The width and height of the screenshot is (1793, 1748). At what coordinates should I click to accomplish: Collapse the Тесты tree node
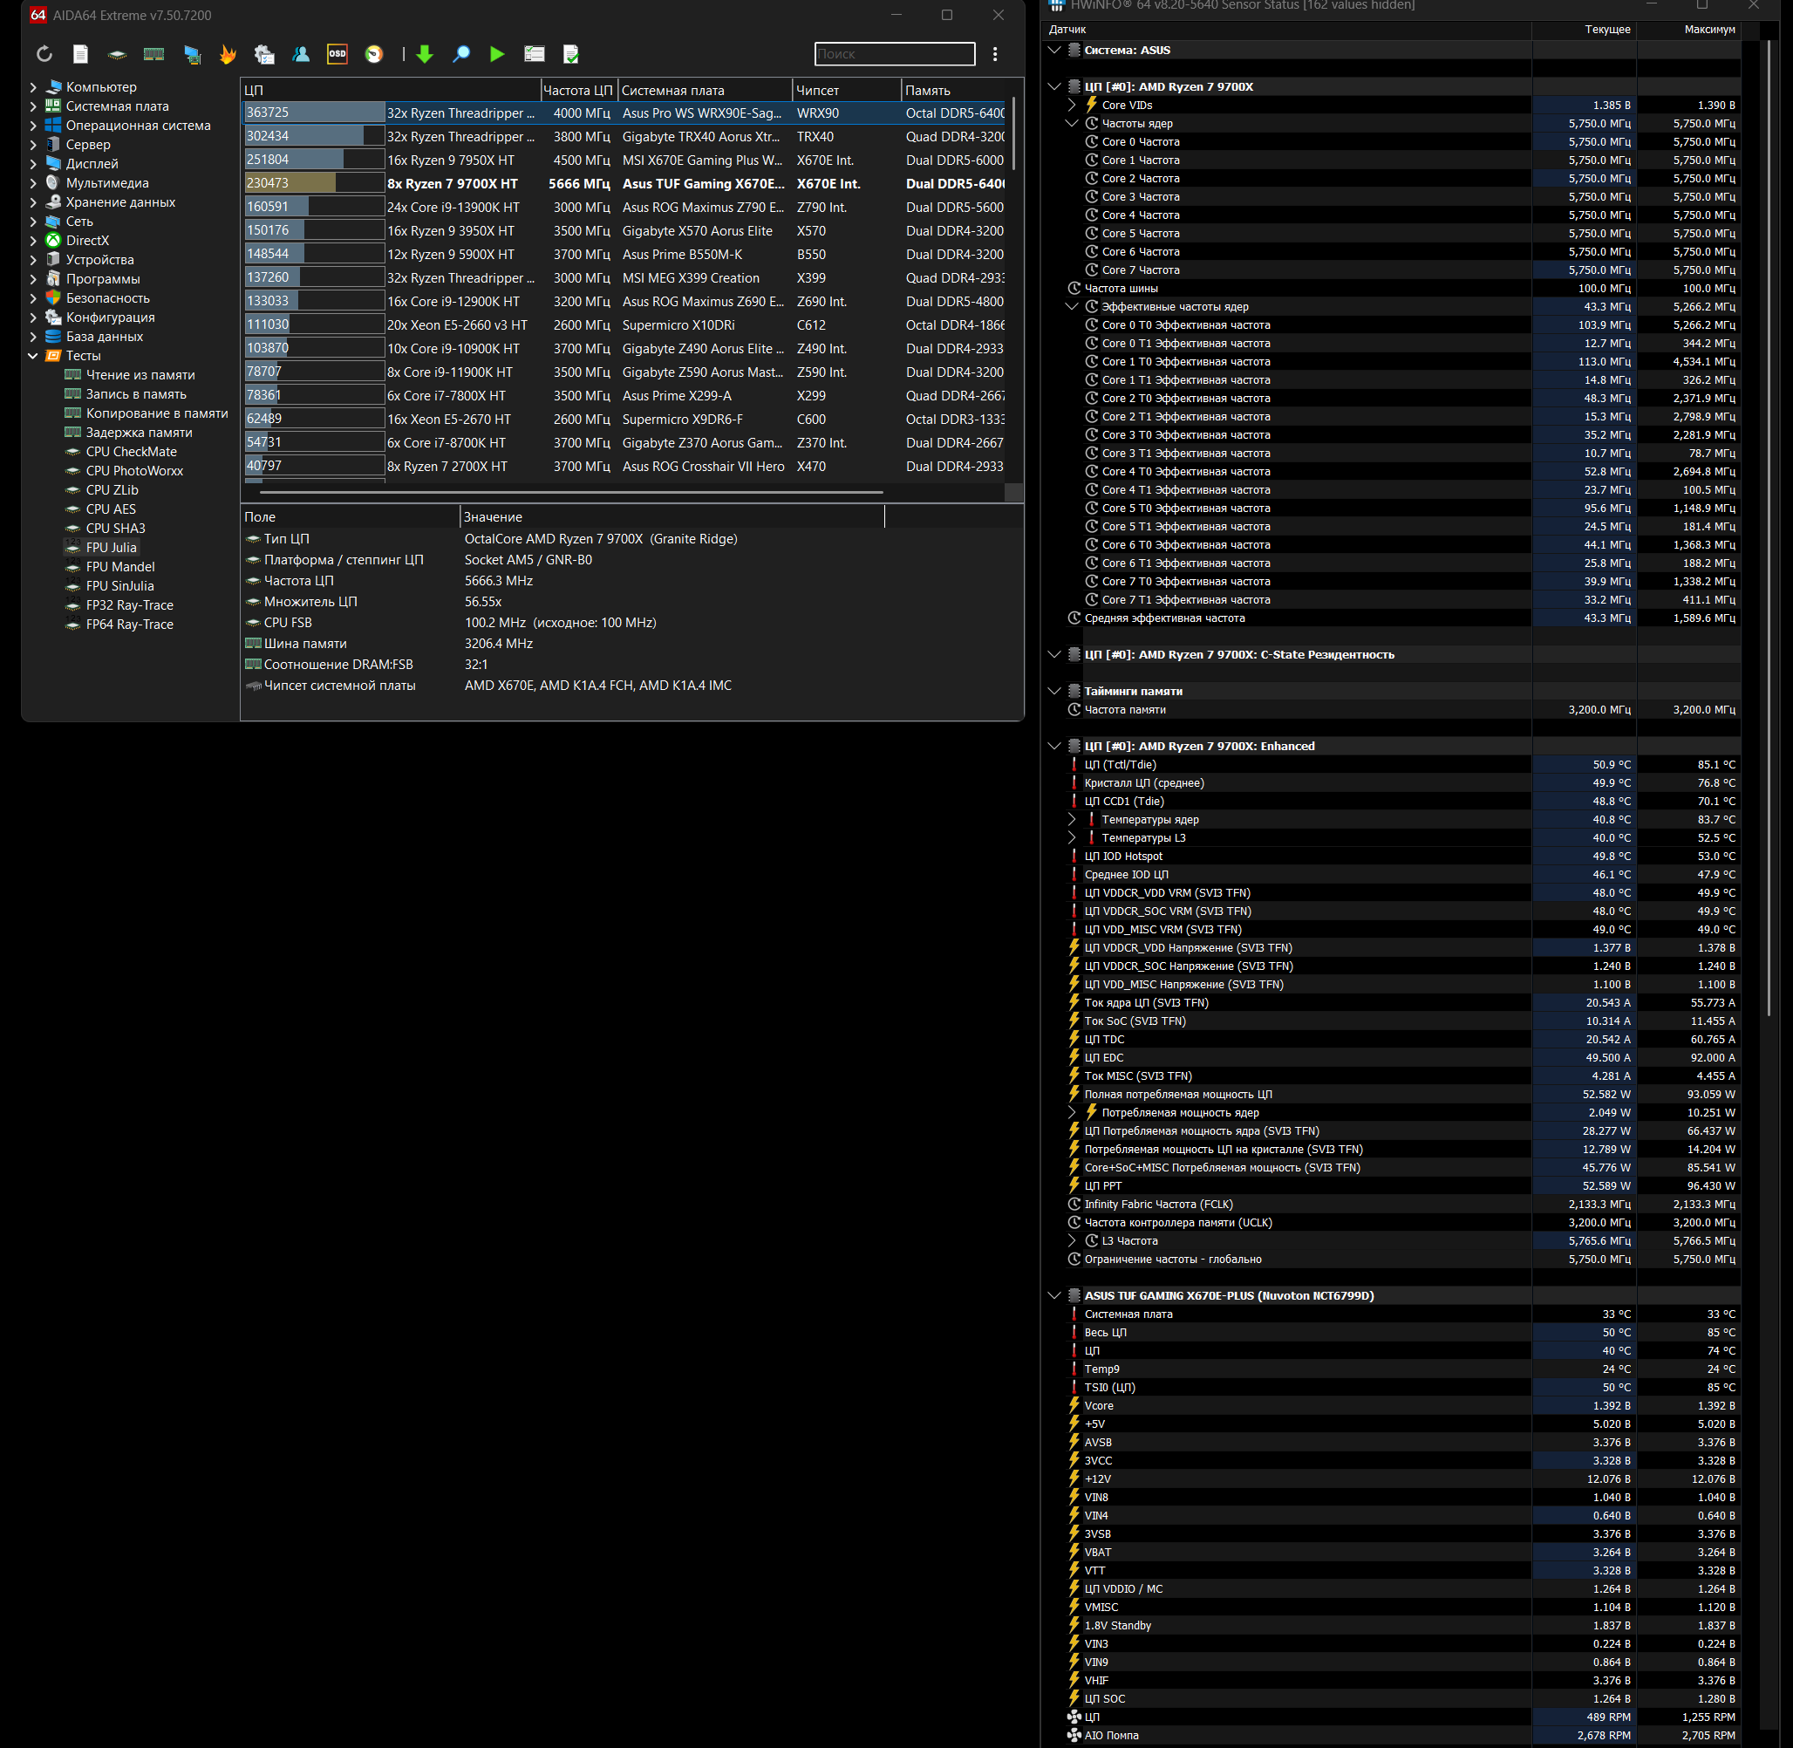pos(33,356)
